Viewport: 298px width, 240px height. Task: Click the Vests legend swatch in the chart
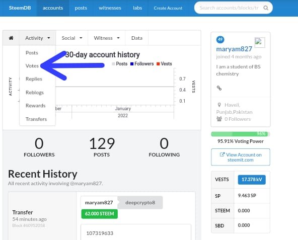(158, 64)
